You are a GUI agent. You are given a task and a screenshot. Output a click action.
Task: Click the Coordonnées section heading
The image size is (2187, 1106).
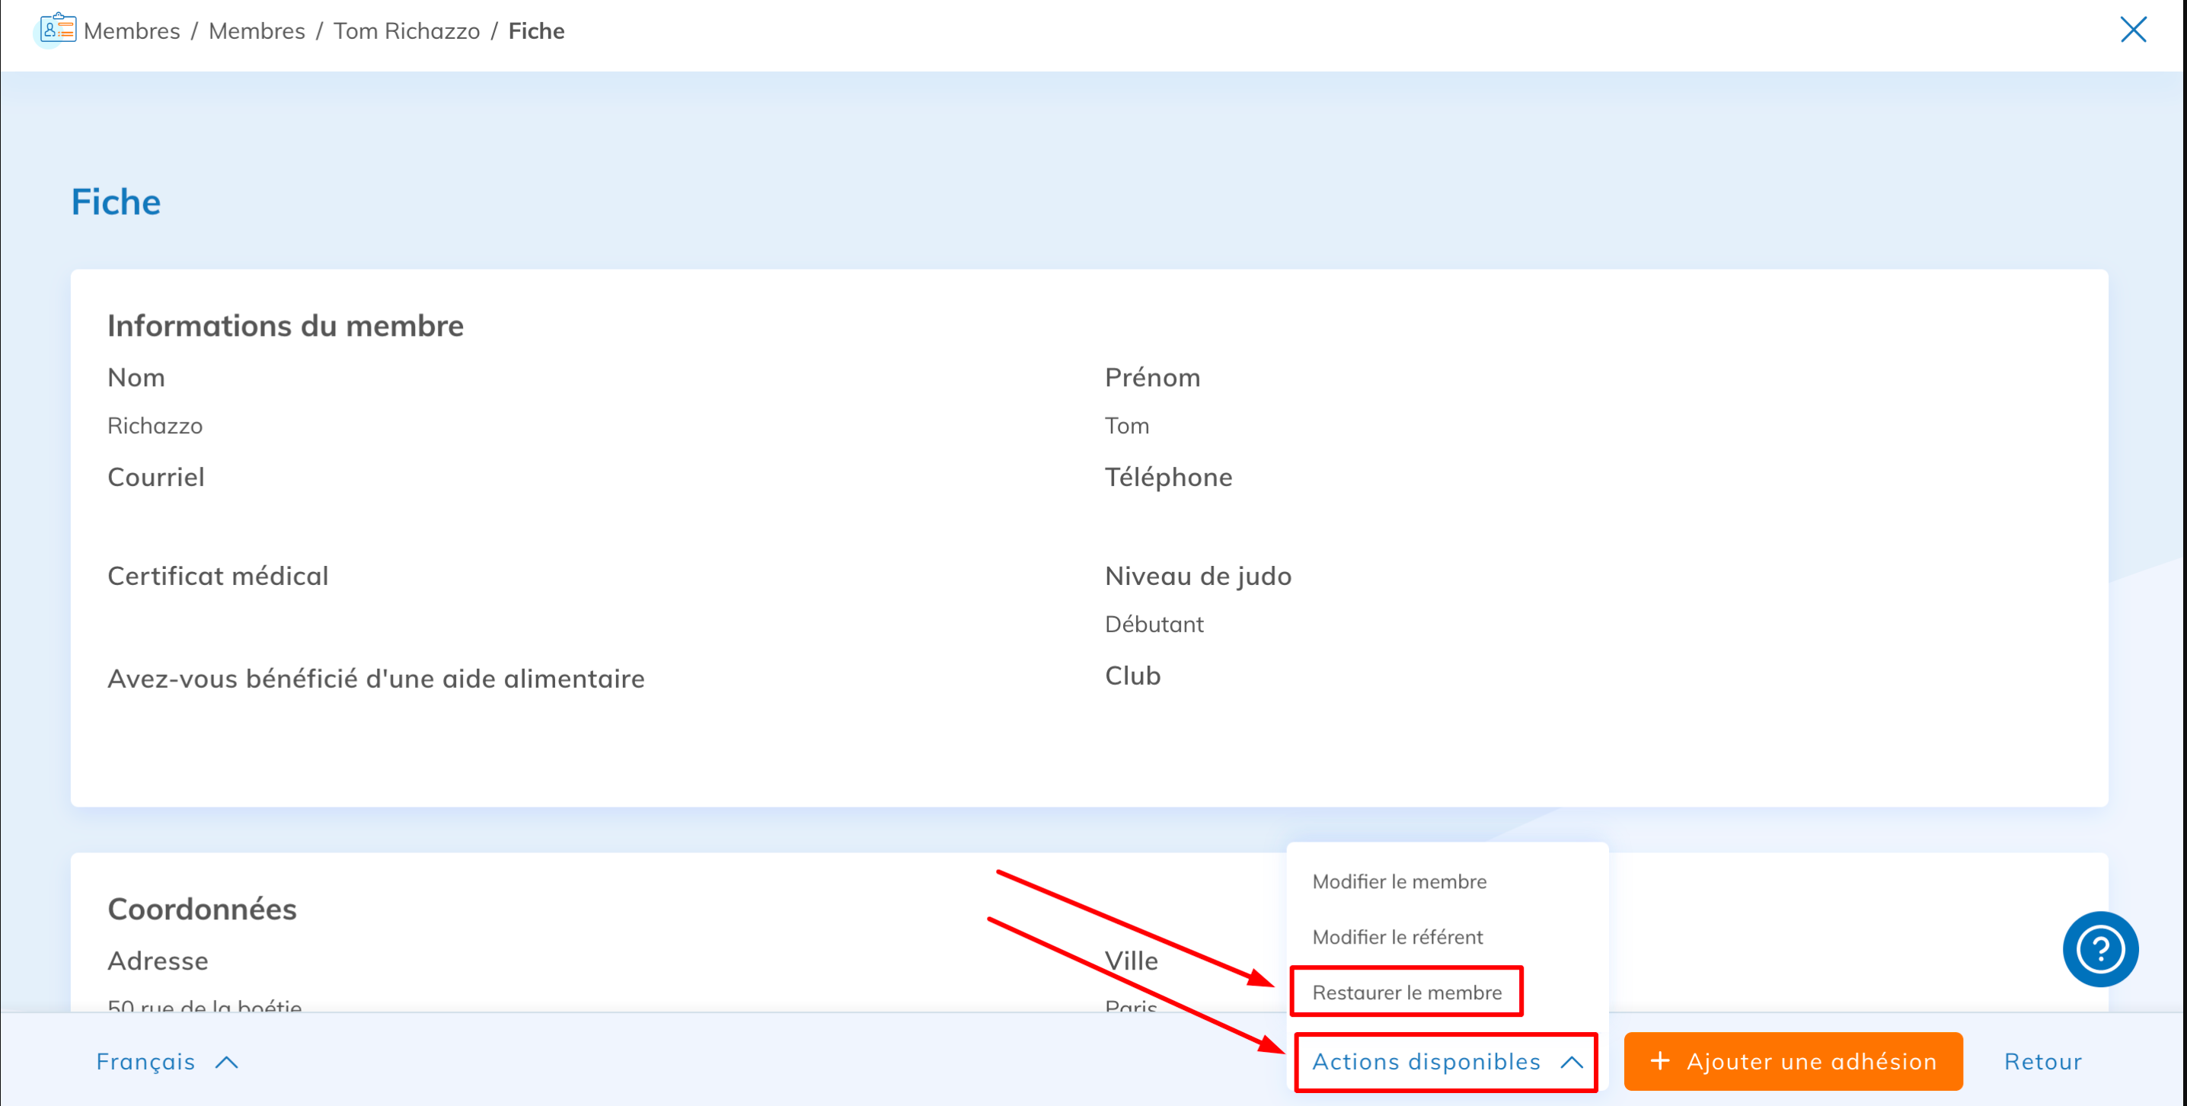[x=202, y=908]
